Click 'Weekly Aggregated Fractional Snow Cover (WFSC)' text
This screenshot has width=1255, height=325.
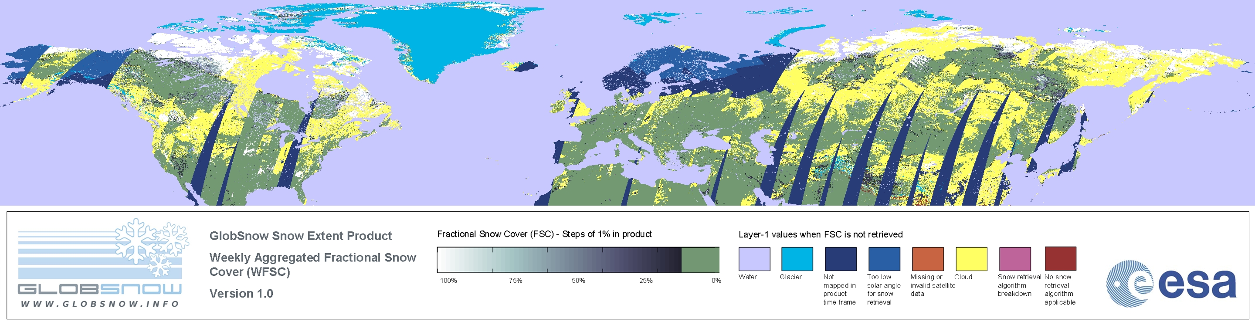pyautogui.click(x=313, y=264)
